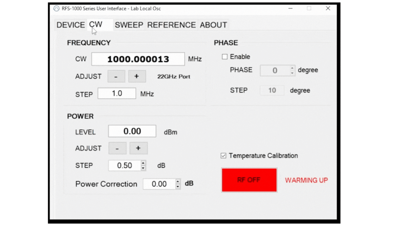
Task: Minimize the RFS-1000 window
Action: click(290, 9)
